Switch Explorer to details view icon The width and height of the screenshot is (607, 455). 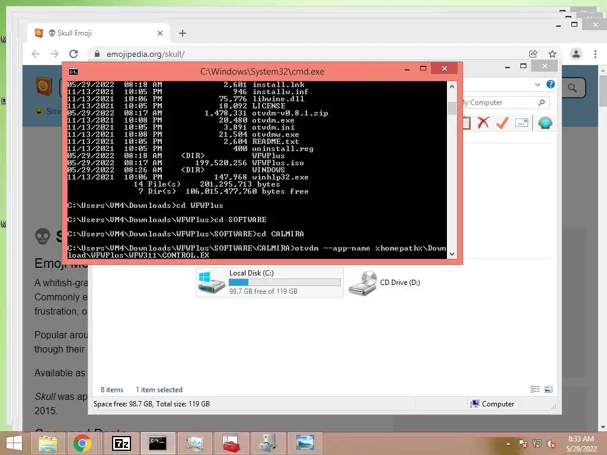point(535,389)
